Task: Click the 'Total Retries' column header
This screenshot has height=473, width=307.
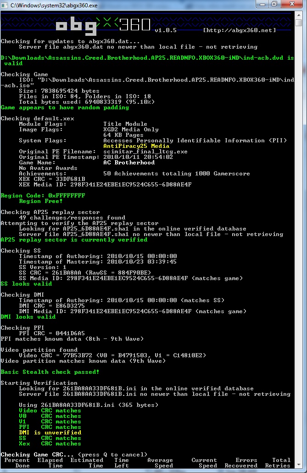Action: [x=278, y=463]
